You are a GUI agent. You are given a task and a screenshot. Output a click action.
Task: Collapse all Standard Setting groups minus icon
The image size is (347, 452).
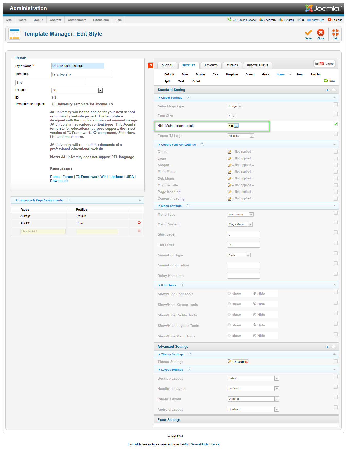tap(334, 90)
